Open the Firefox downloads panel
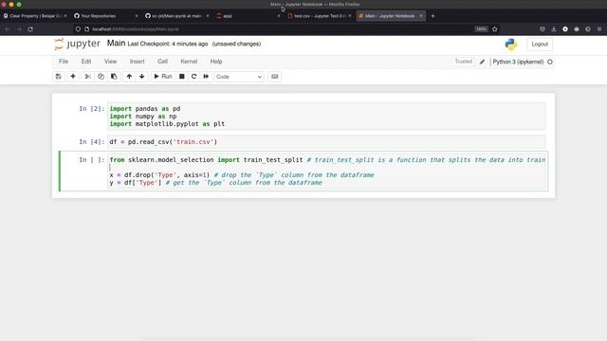This screenshot has width=607, height=341. pyautogui.click(x=554, y=29)
